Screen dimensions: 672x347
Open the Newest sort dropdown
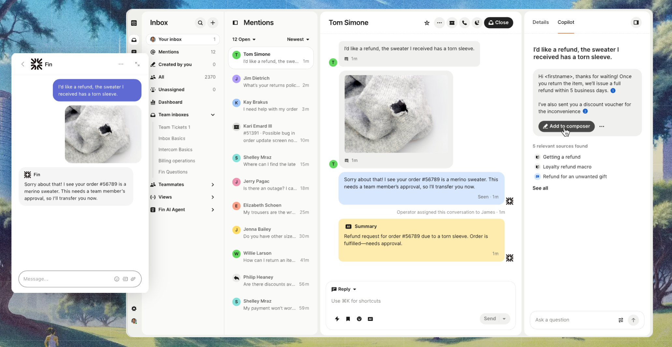pyautogui.click(x=298, y=39)
